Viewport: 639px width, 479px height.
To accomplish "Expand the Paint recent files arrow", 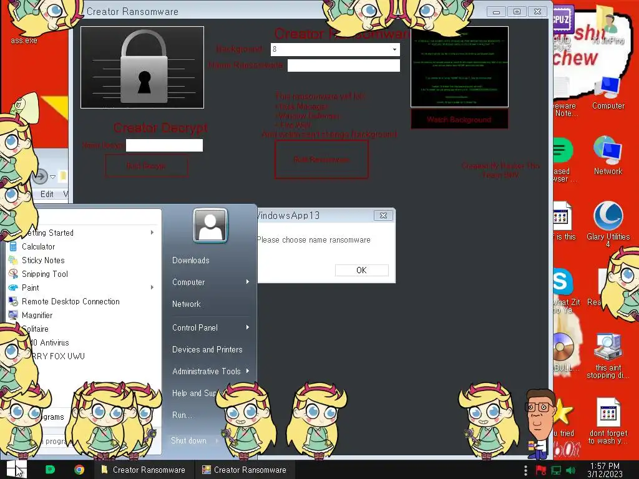I will [x=152, y=287].
